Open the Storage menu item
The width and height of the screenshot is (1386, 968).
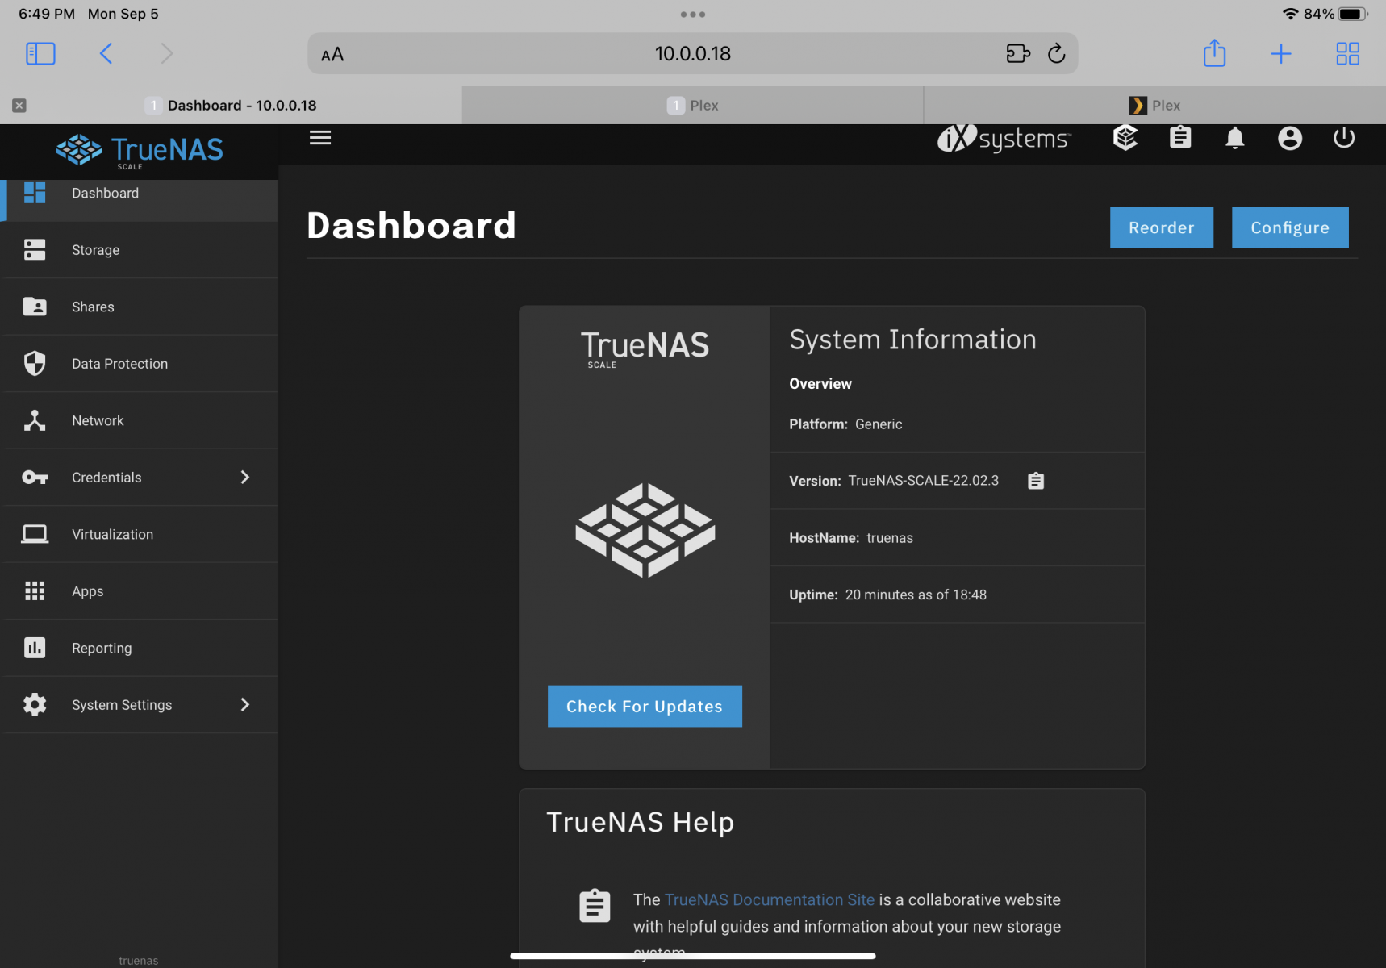[x=140, y=250]
